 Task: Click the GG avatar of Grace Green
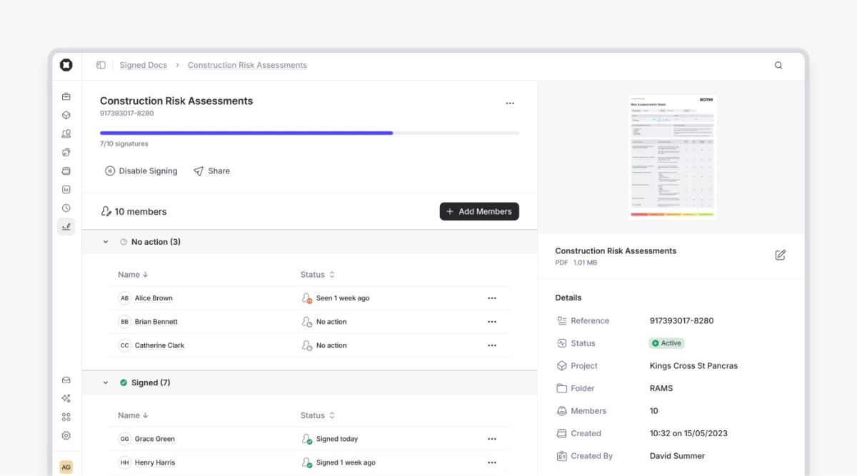click(125, 439)
